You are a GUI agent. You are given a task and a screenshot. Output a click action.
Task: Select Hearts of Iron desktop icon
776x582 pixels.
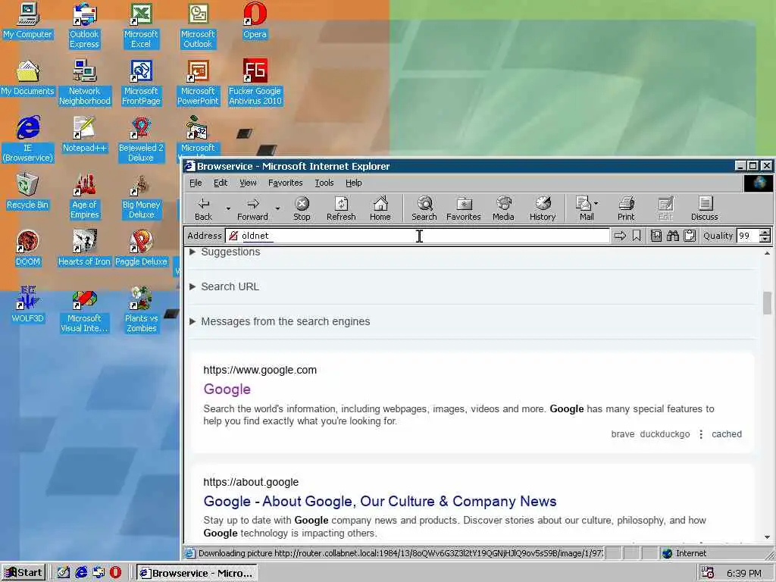point(84,249)
